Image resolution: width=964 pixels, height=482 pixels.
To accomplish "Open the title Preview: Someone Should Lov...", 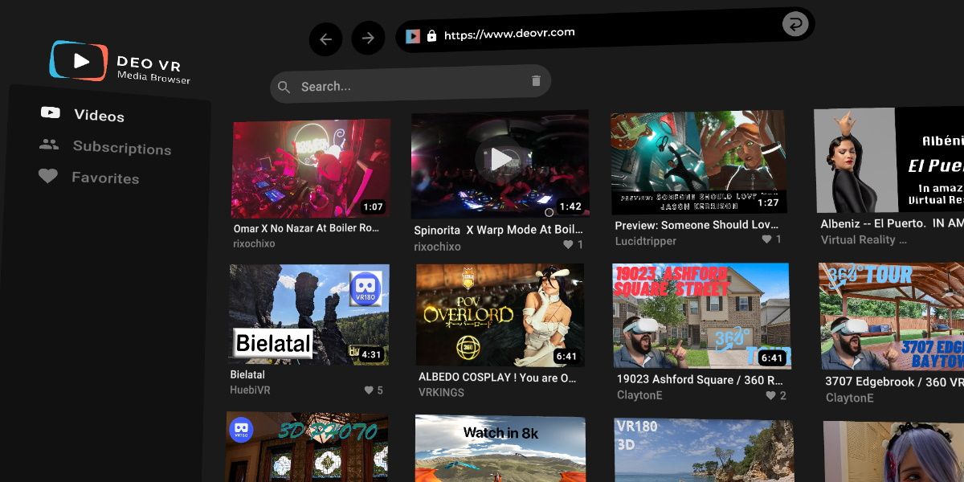I will point(696,225).
